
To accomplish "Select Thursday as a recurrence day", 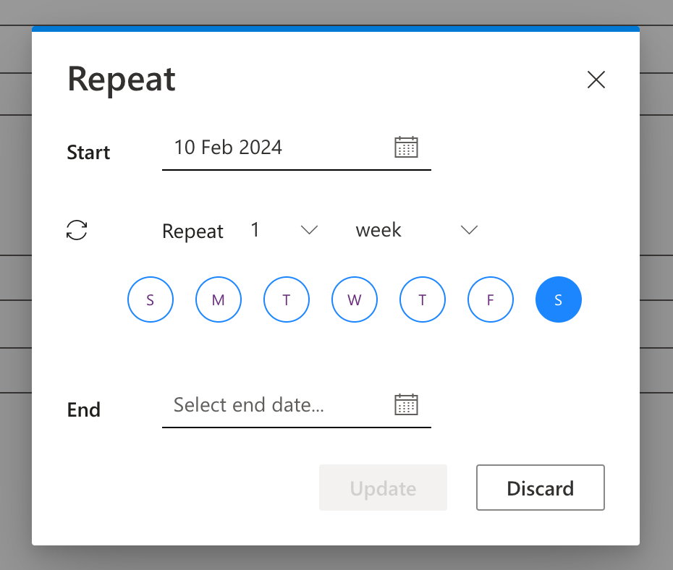I will coord(422,299).
